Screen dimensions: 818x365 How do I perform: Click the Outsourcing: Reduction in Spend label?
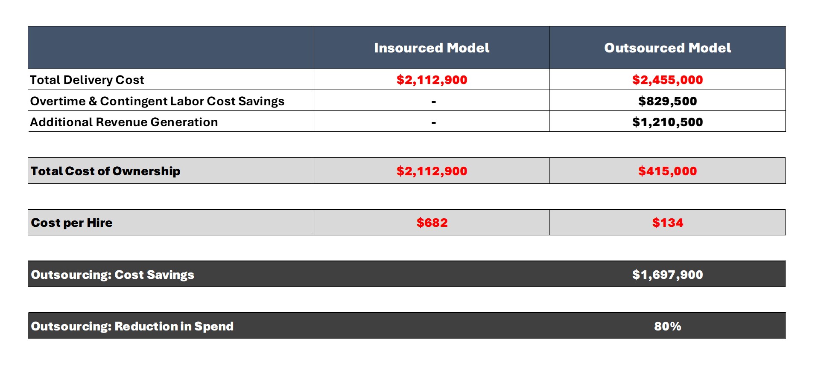pos(132,326)
